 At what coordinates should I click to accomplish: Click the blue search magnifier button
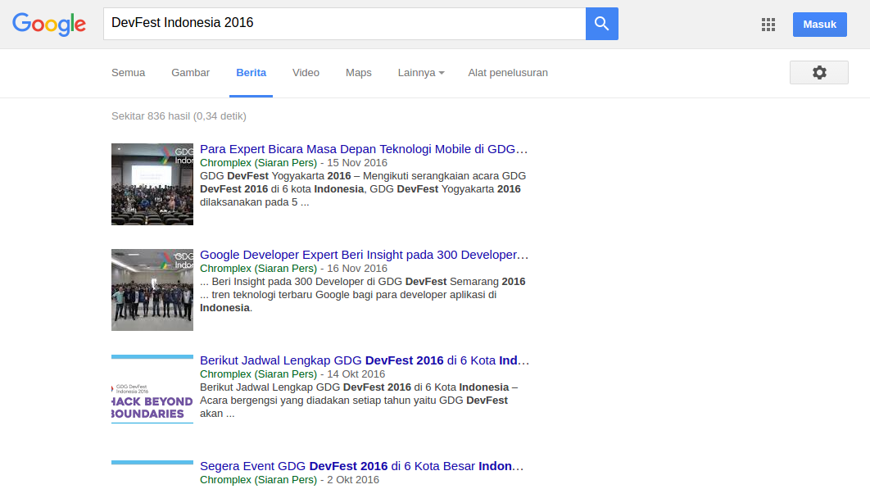pos(602,24)
